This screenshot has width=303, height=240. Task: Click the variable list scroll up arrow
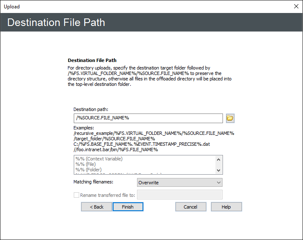coord(218,159)
